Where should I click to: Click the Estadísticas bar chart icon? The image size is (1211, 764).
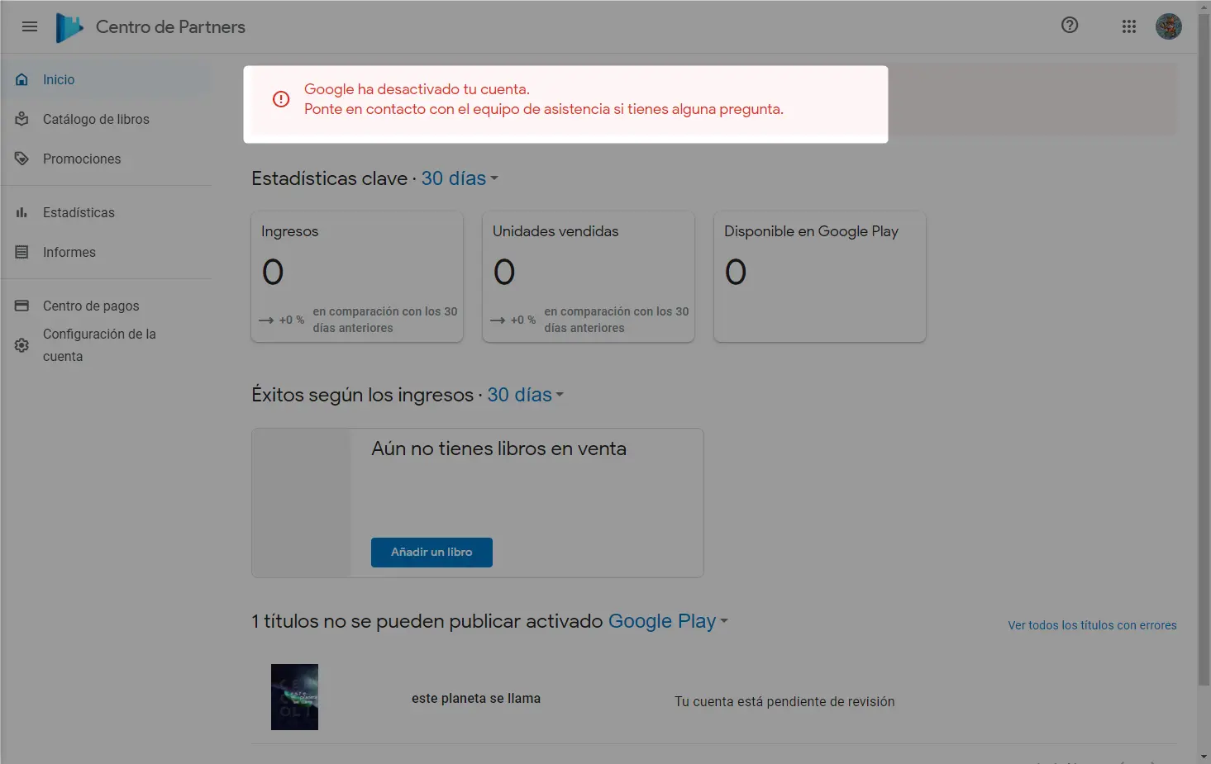pos(22,212)
